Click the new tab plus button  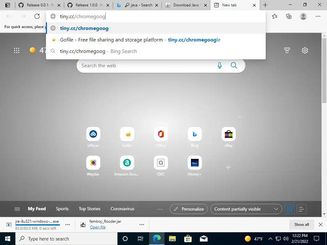[x=265, y=5]
